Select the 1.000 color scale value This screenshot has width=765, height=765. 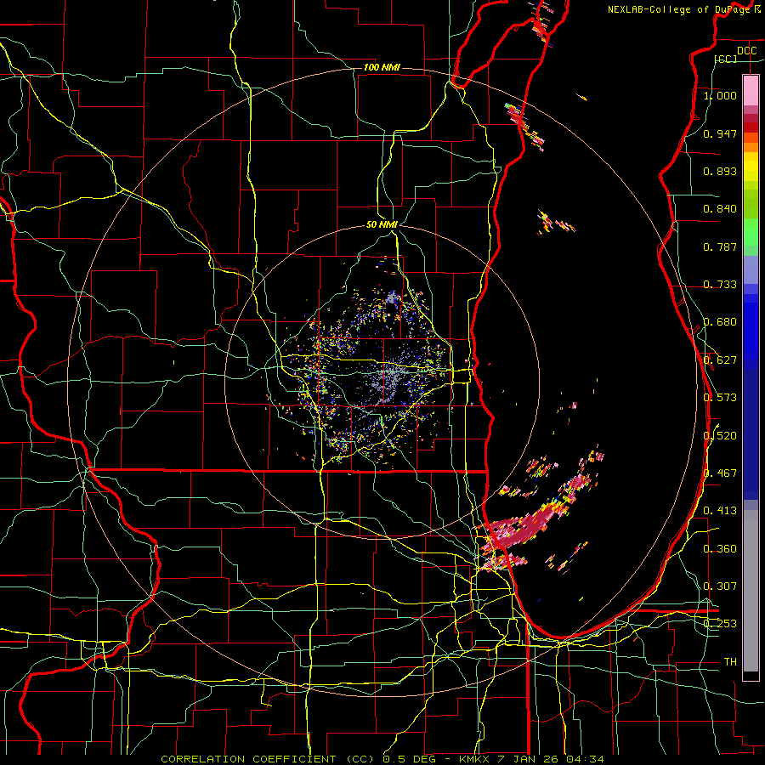point(720,95)
